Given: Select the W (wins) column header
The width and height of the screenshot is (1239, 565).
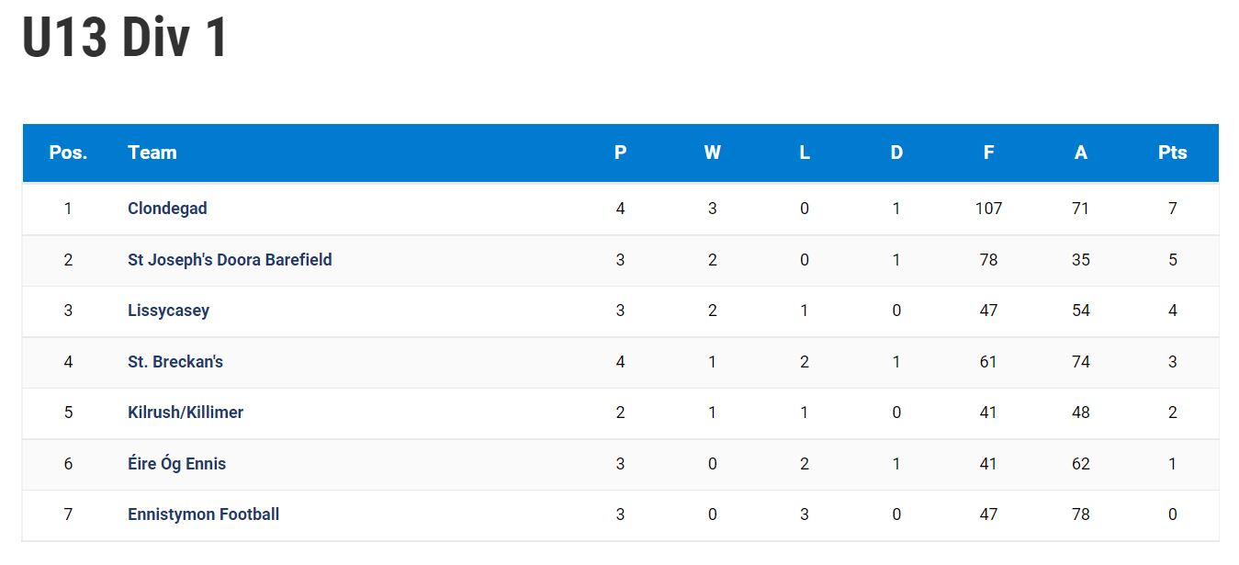Looking at the screenshot, I should 713,153.
